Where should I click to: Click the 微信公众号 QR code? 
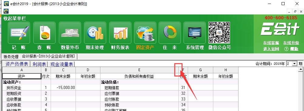tap(219, 32)
